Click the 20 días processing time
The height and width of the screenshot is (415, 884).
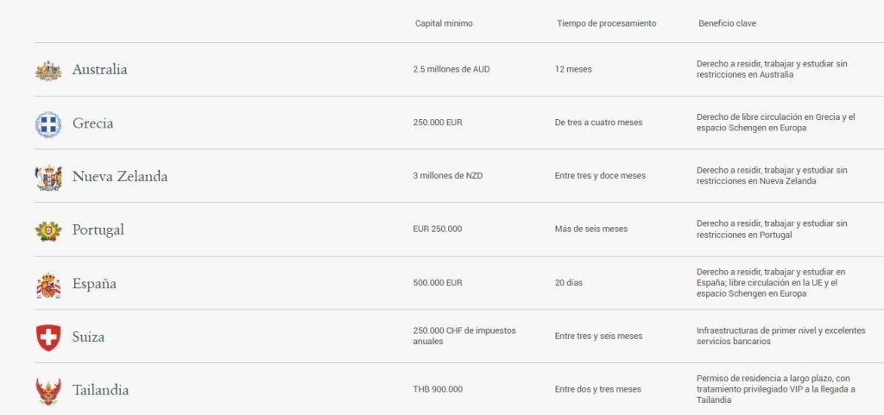point(569,283)
